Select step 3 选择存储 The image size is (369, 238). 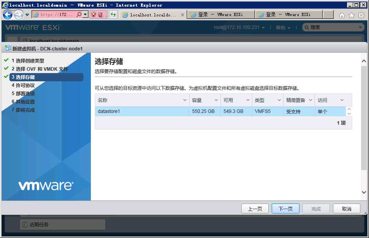click(x=46, y=77)
